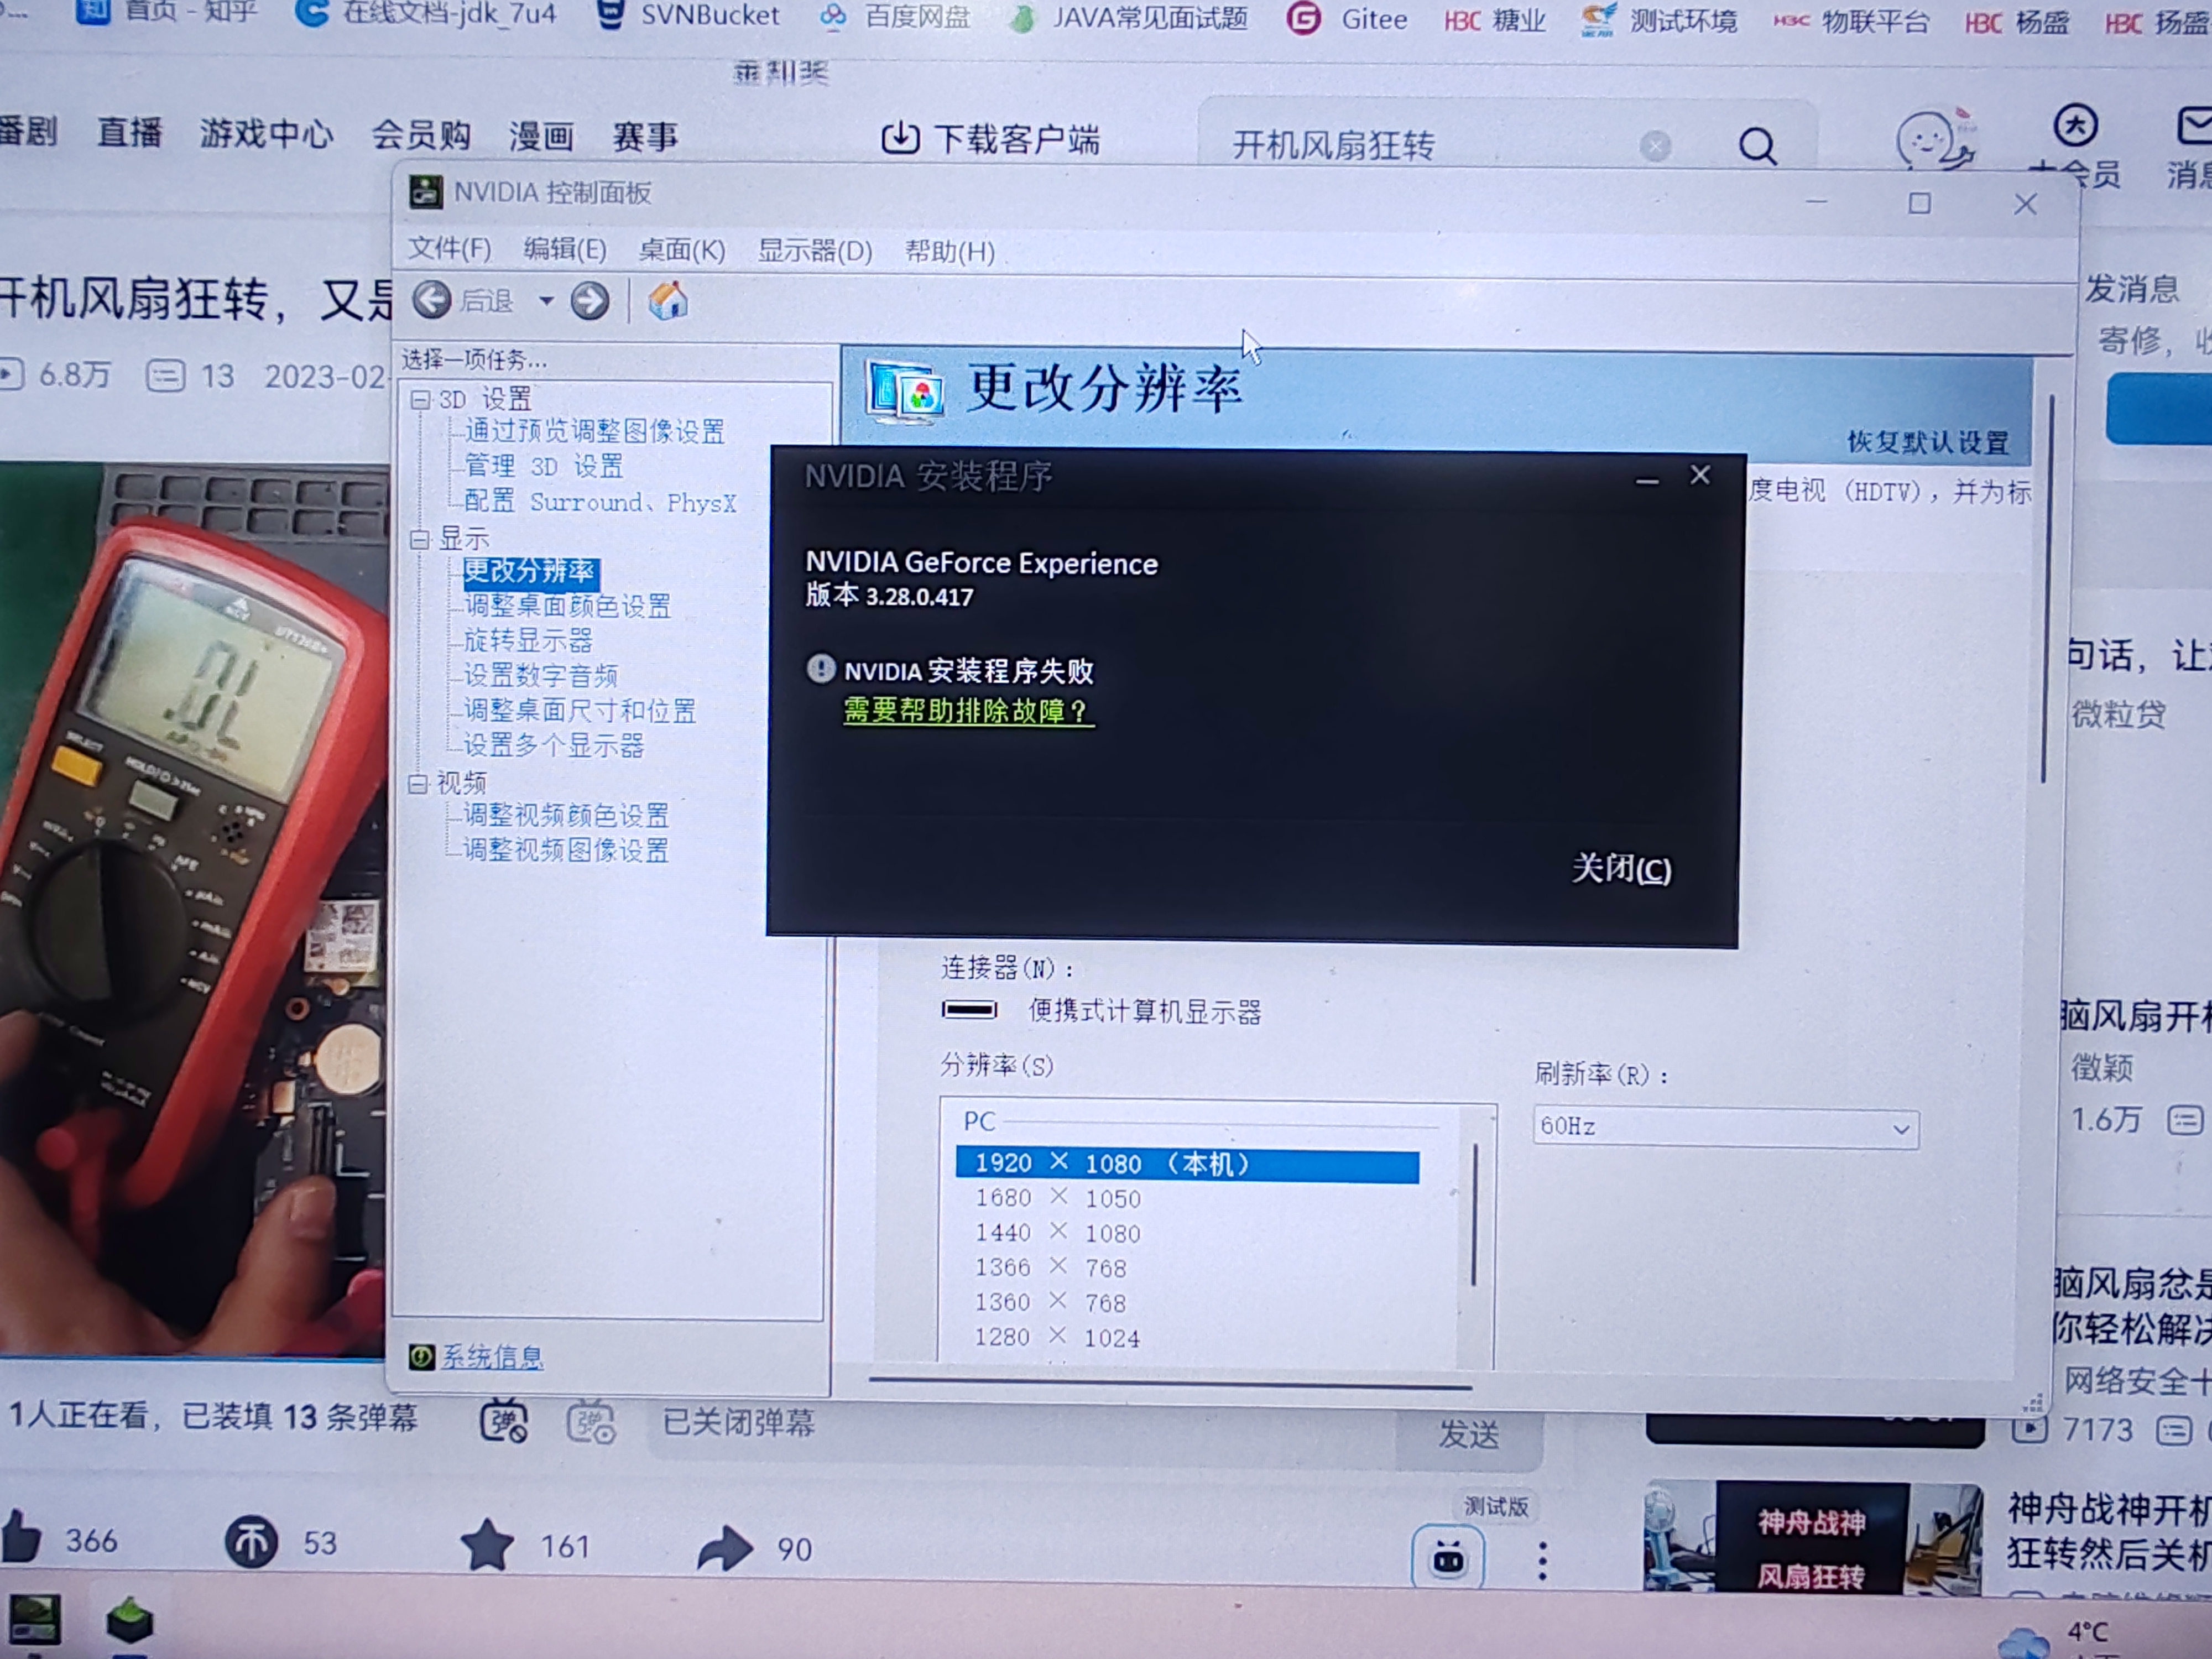Click the star favorite icon
Viewport: 2212px width, 1659px height.
pos(487,1545)
